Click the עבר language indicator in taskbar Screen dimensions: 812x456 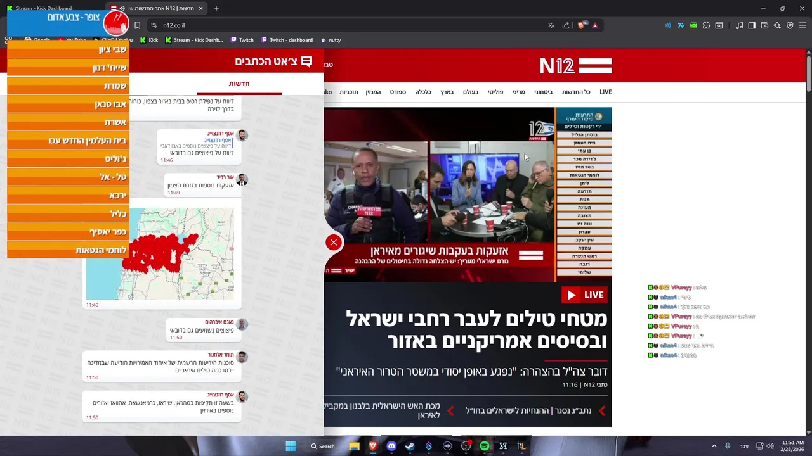tap(743, 446)
